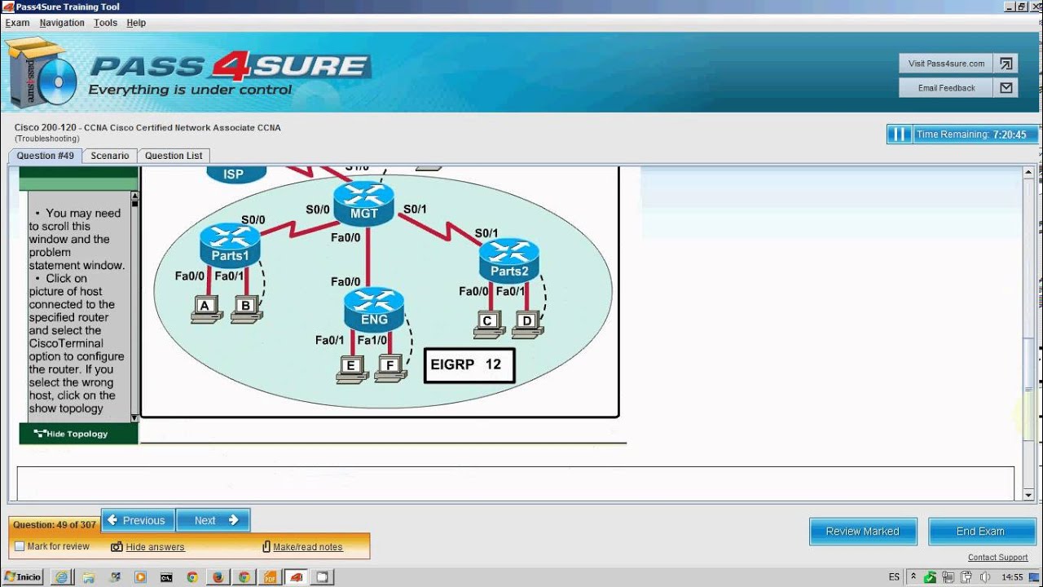Click the EIGRP 12 label box

(x=469, y=365)
